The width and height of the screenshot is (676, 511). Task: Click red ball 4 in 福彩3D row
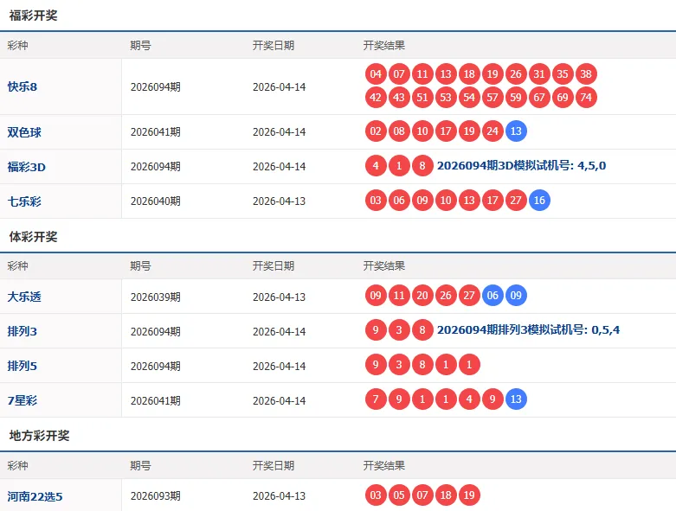coord(376,166)
